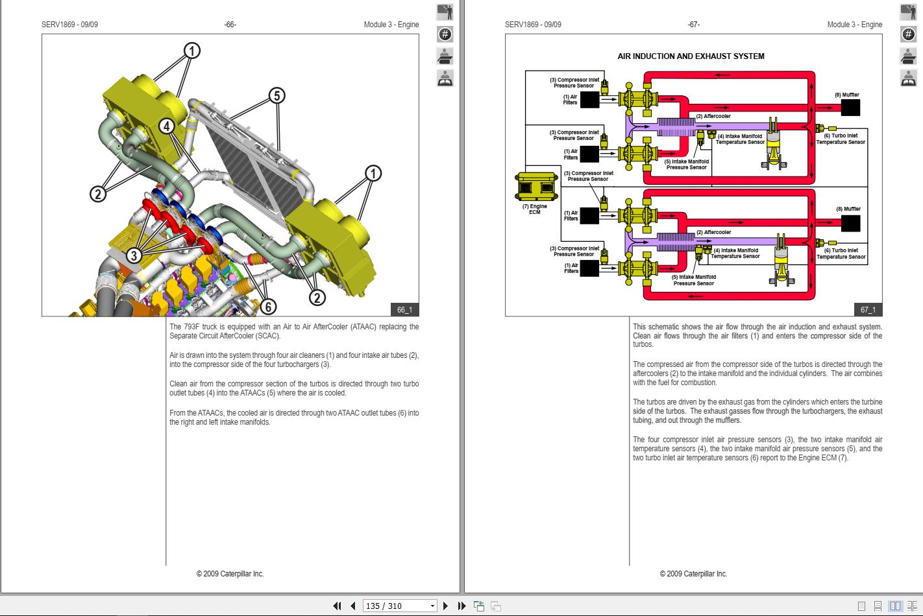923x616 pixels.
Task: Click the 3D engine air system illustration on page 66
Action: click(x=230, y=175)
